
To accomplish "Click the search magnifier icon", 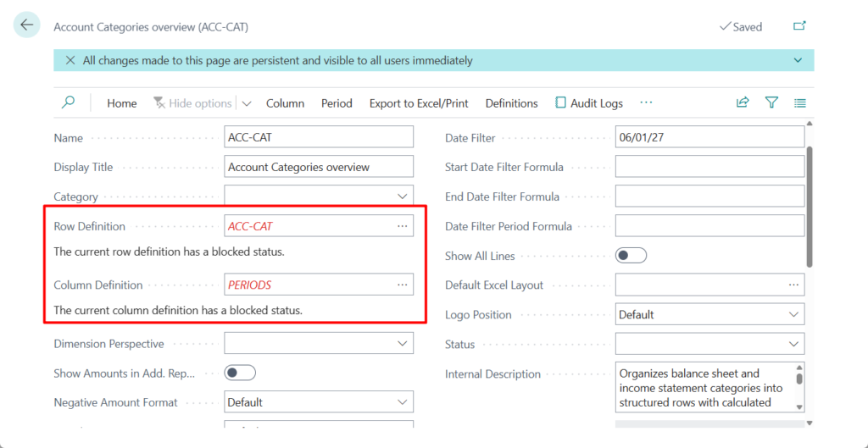I will tap(69, 102).
